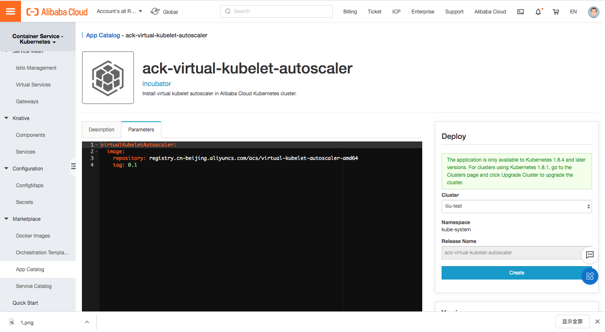Open ConfigMaps in sidebar
This screenshot has height=332, width=605.
coord(29,186)
